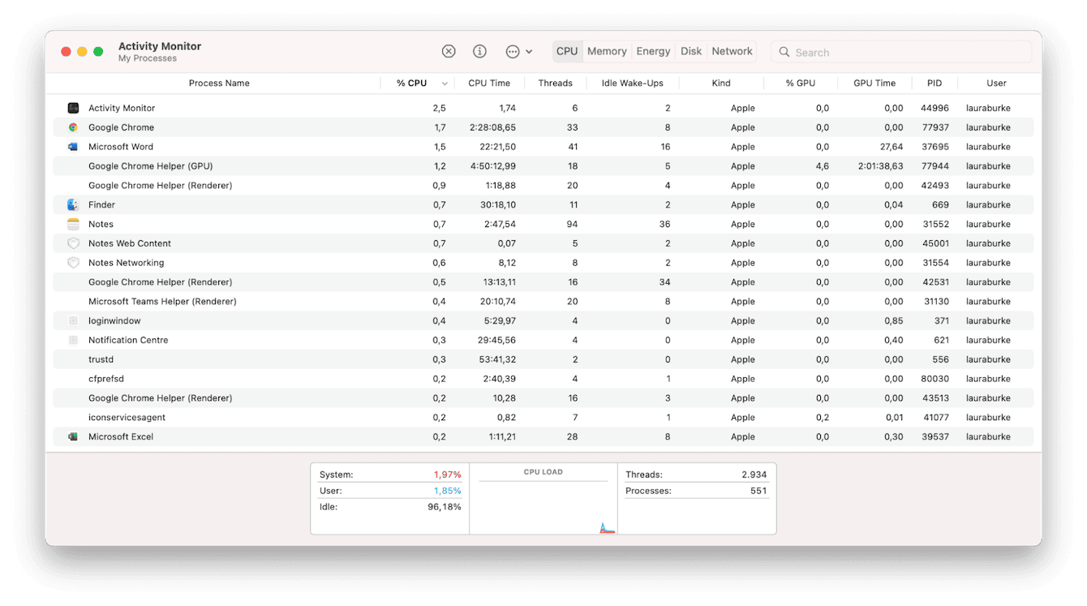Select the cfprefsd process row

click(543, 379)
